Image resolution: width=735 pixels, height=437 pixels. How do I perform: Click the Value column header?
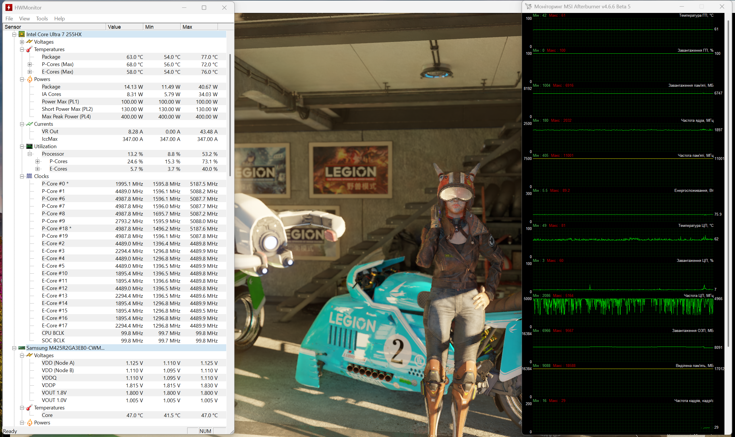124,27
